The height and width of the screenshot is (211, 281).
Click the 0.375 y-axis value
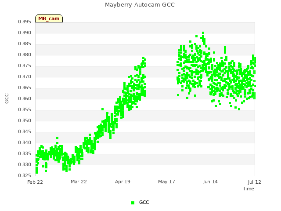click(x=25, y=66)
